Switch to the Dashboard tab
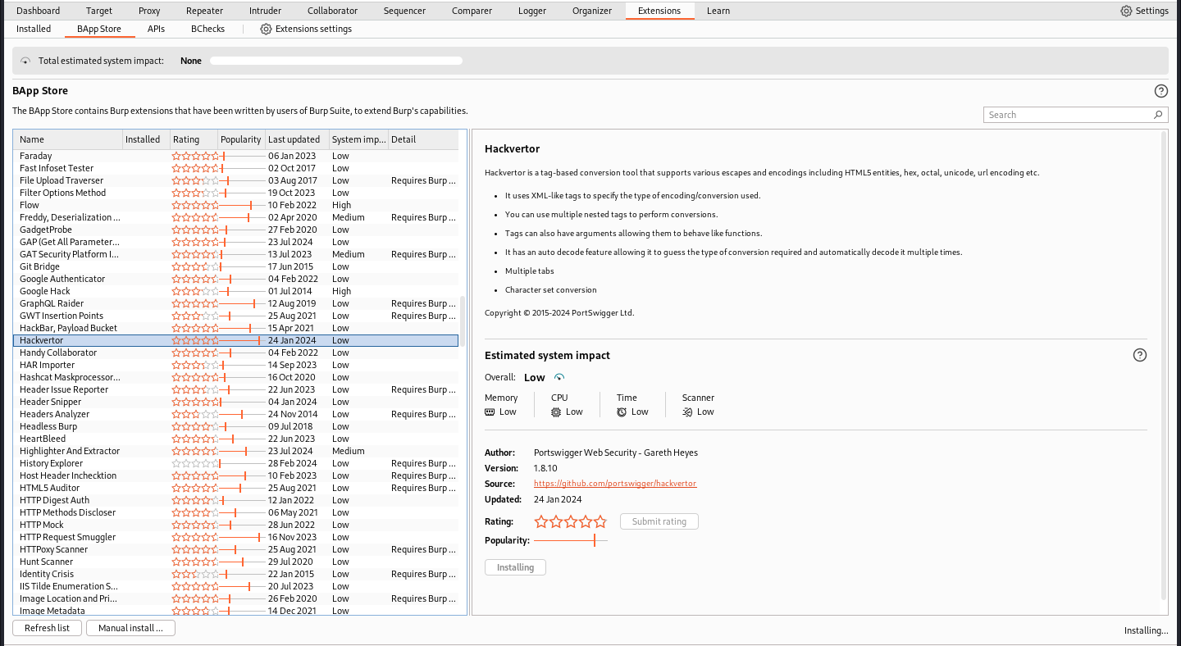Image resolution: width=1181 pixels, height=646 pixels. (x=39, y=11)
